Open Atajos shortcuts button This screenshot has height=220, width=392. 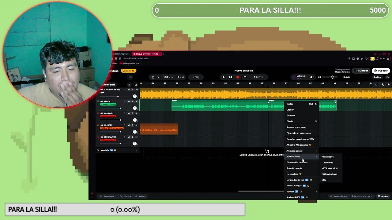(383, 196)
